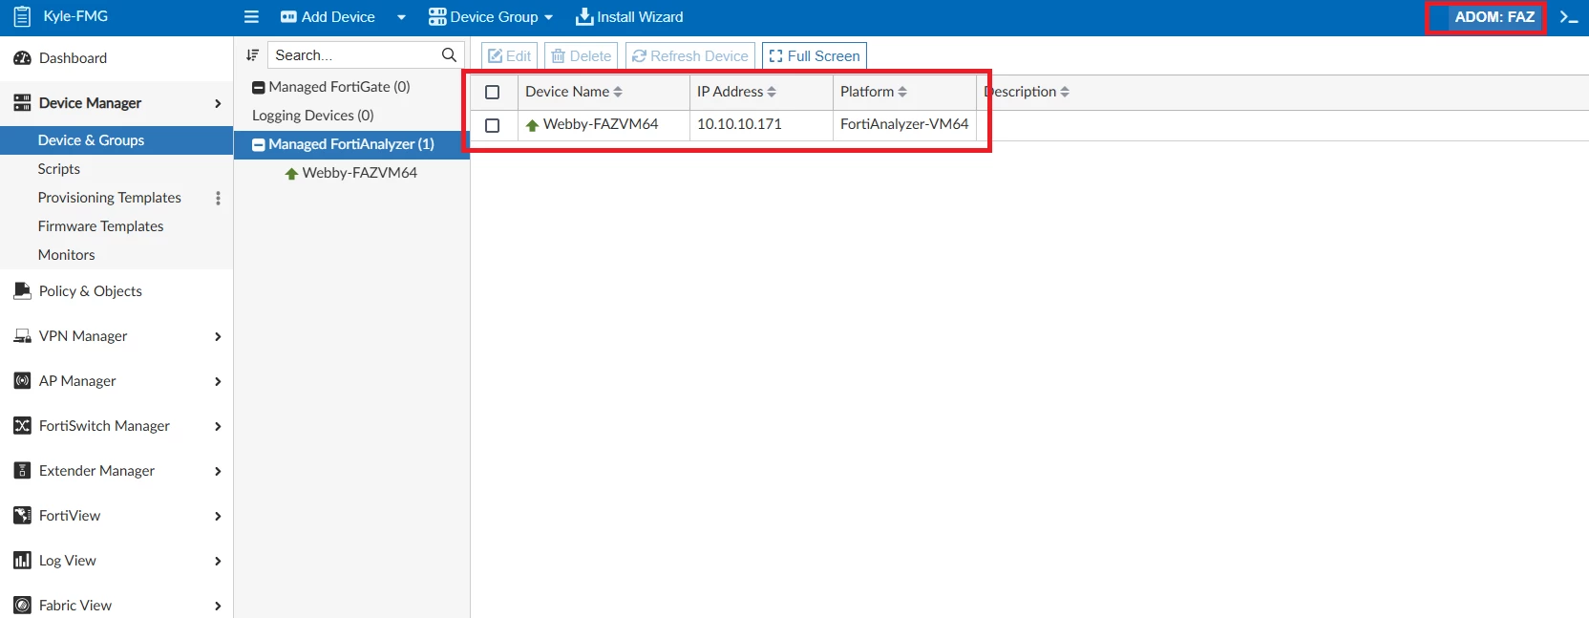Screen dimensions: 1589x618
Task: Click the sort order icon beside Search
Action: pos(252,55)
